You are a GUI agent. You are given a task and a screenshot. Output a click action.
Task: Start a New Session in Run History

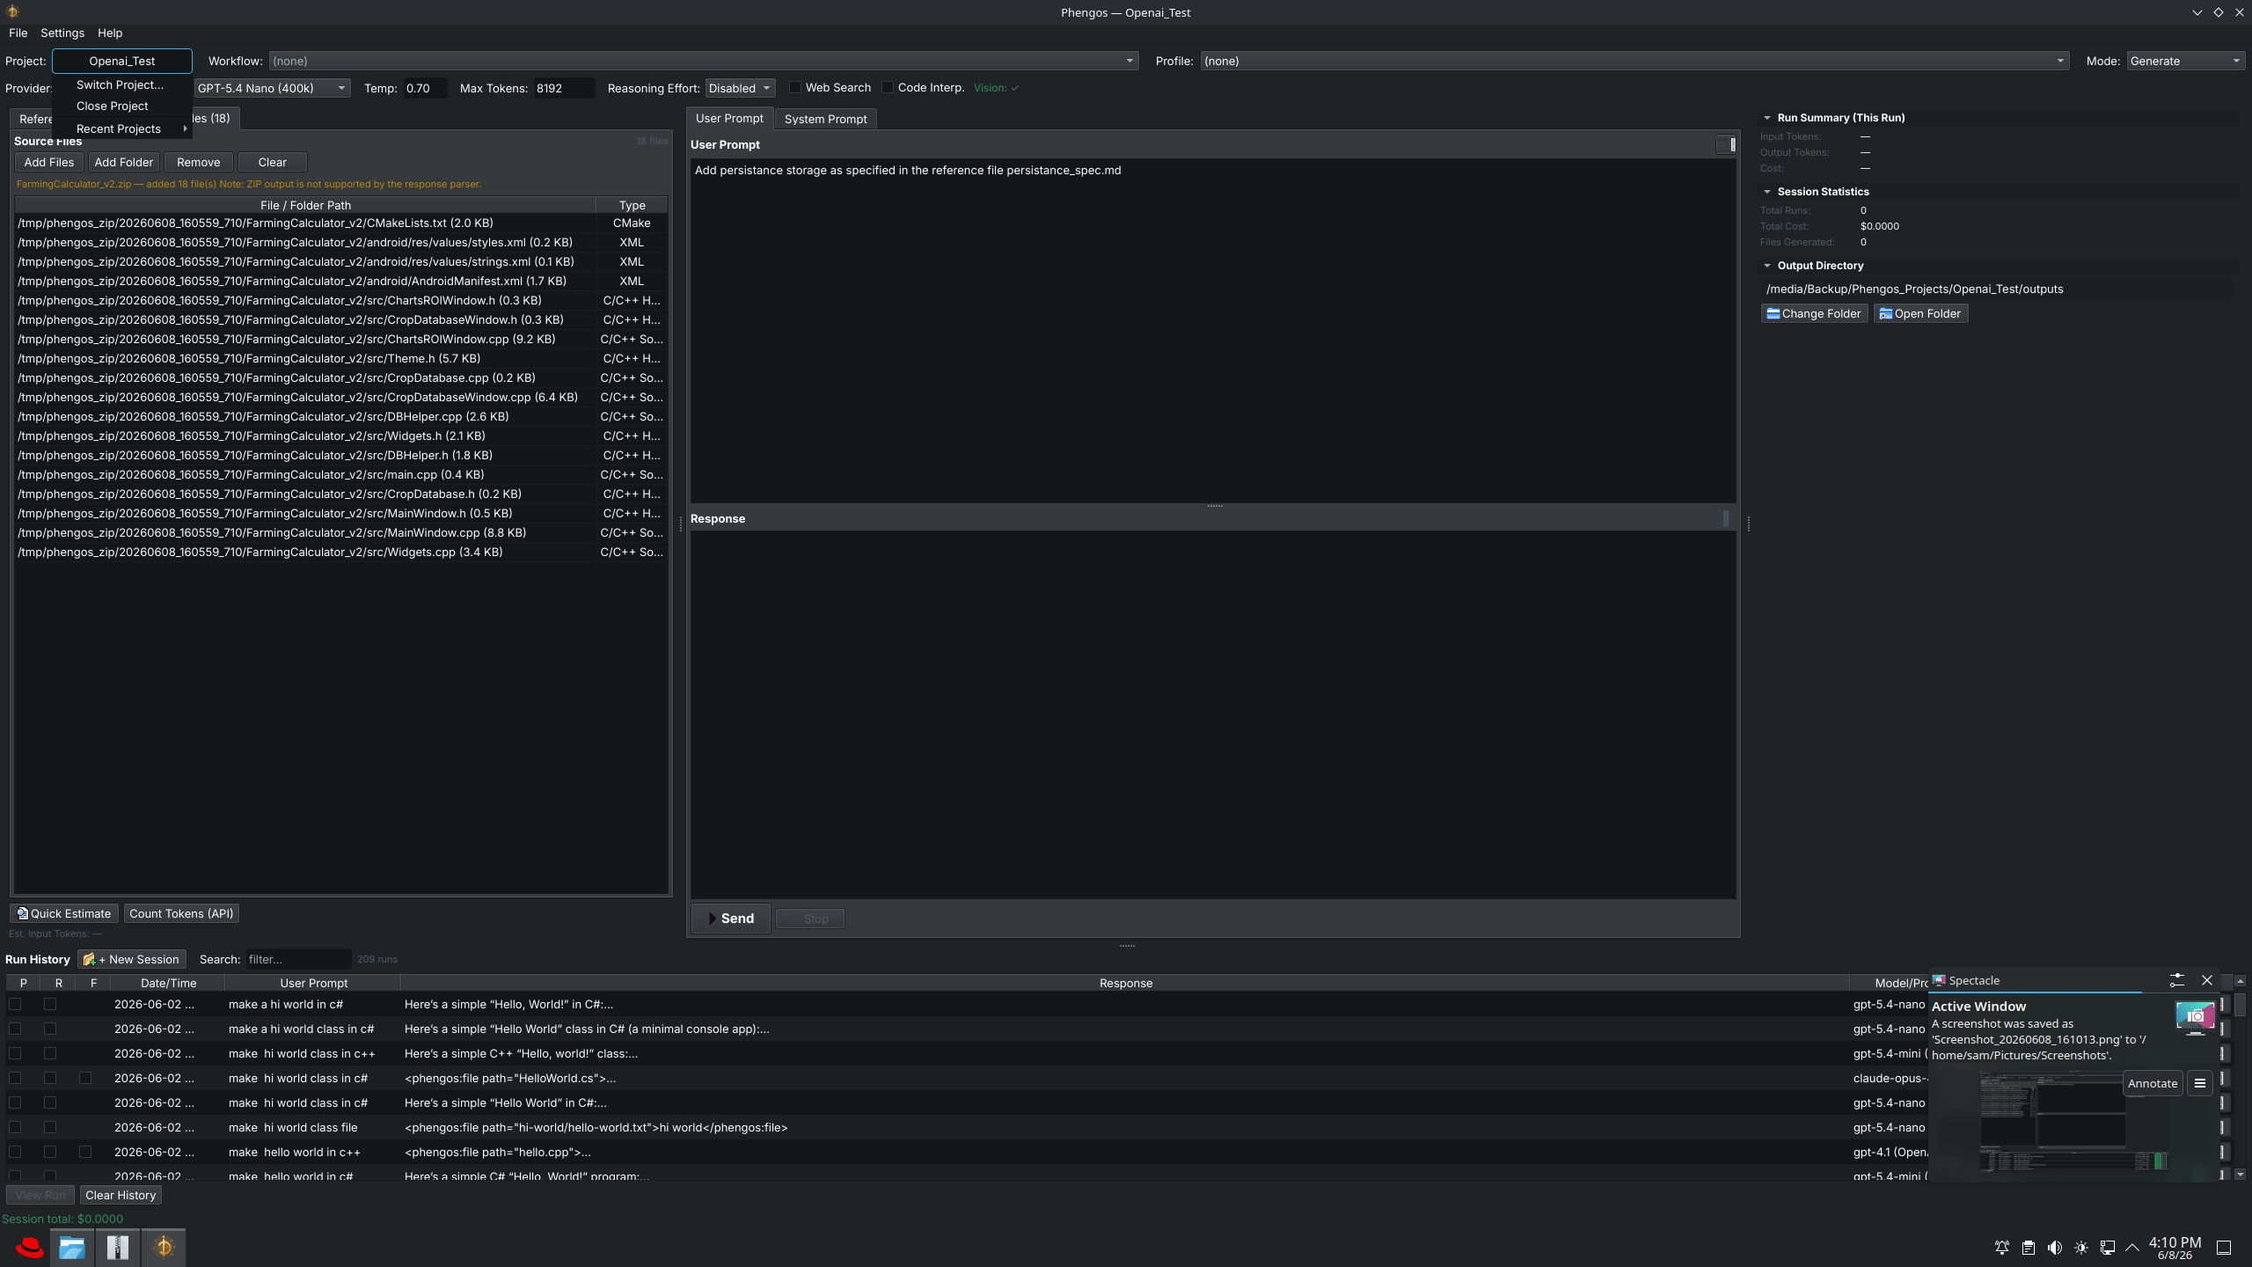pyautogui.click(x=131, y=959)
